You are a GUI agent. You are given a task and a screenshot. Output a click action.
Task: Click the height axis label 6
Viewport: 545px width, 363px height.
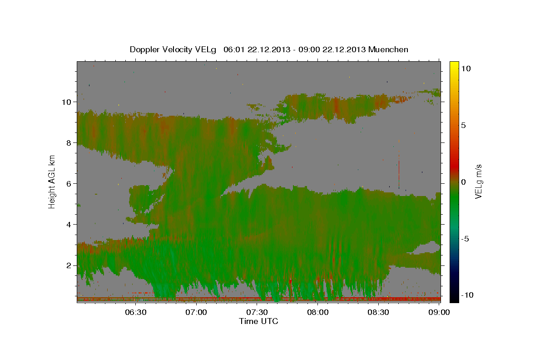[x=70, y=183]
